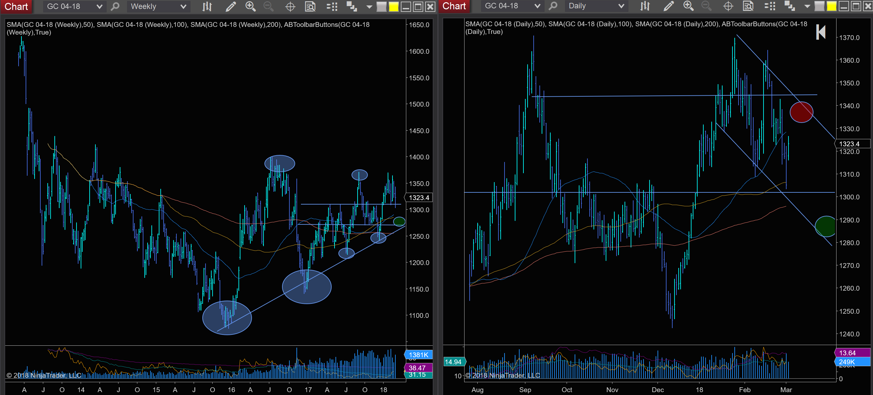
Task: Click the Sep label on Daily time axis
Action: (x=525, y=390)
